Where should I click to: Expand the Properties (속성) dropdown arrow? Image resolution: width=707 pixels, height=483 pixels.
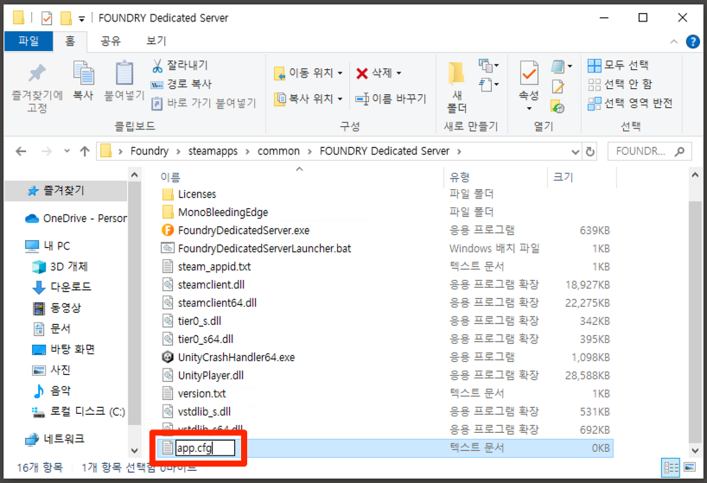(529, 108)
